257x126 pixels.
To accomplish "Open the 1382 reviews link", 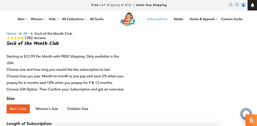I will coord(35,38).
